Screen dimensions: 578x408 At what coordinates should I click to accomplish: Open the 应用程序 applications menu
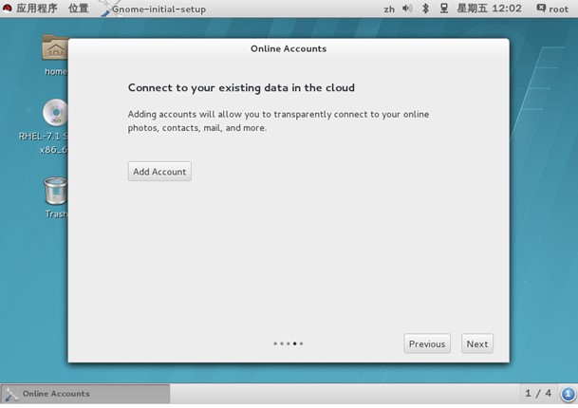click(x=37, y=9)
